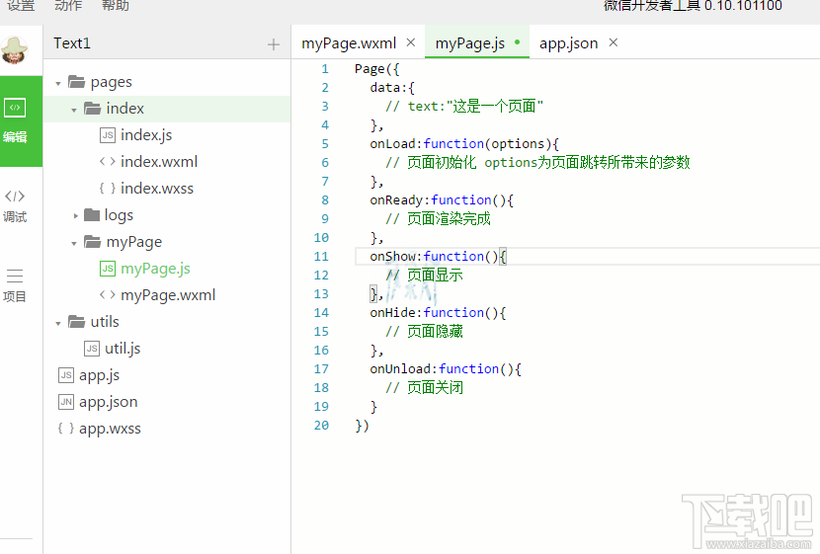The width and height of the screenshot is (820, 554).
Task: Collapse the pages folder
Action: [59, 83]
